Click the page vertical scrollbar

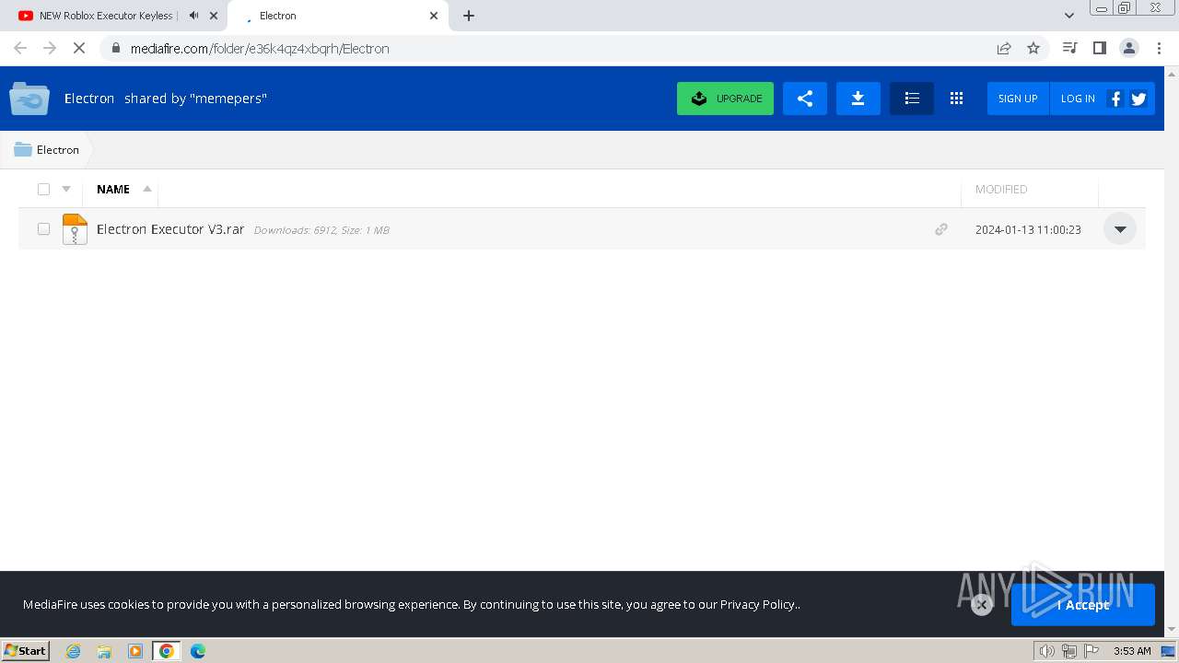pyautogui.click(x=1172, y=350)
